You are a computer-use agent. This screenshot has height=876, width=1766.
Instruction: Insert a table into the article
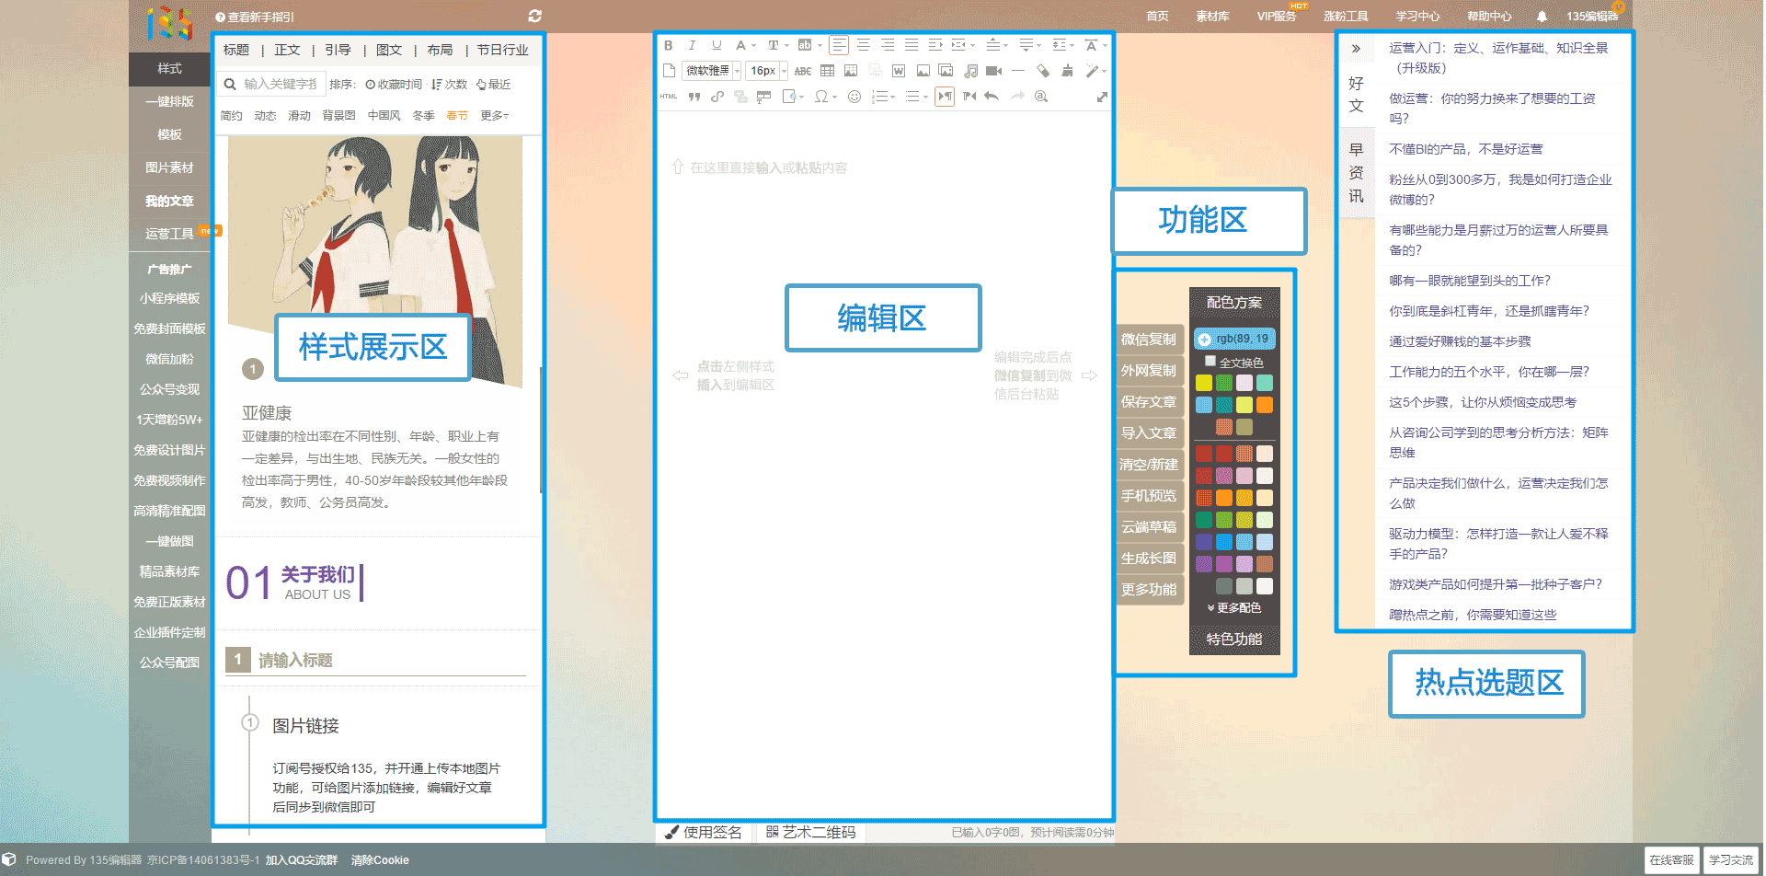click(828, 71)
